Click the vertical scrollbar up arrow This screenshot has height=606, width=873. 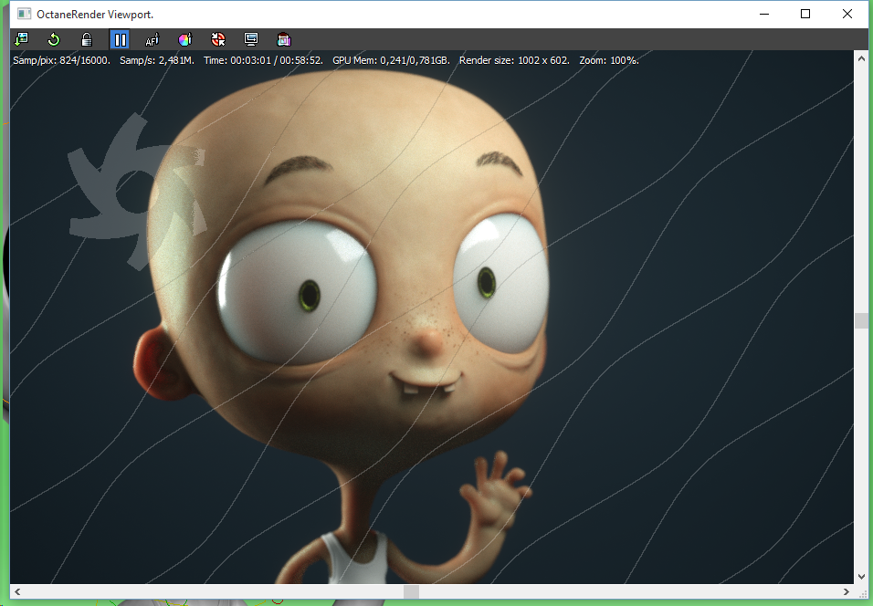(861, 57)
